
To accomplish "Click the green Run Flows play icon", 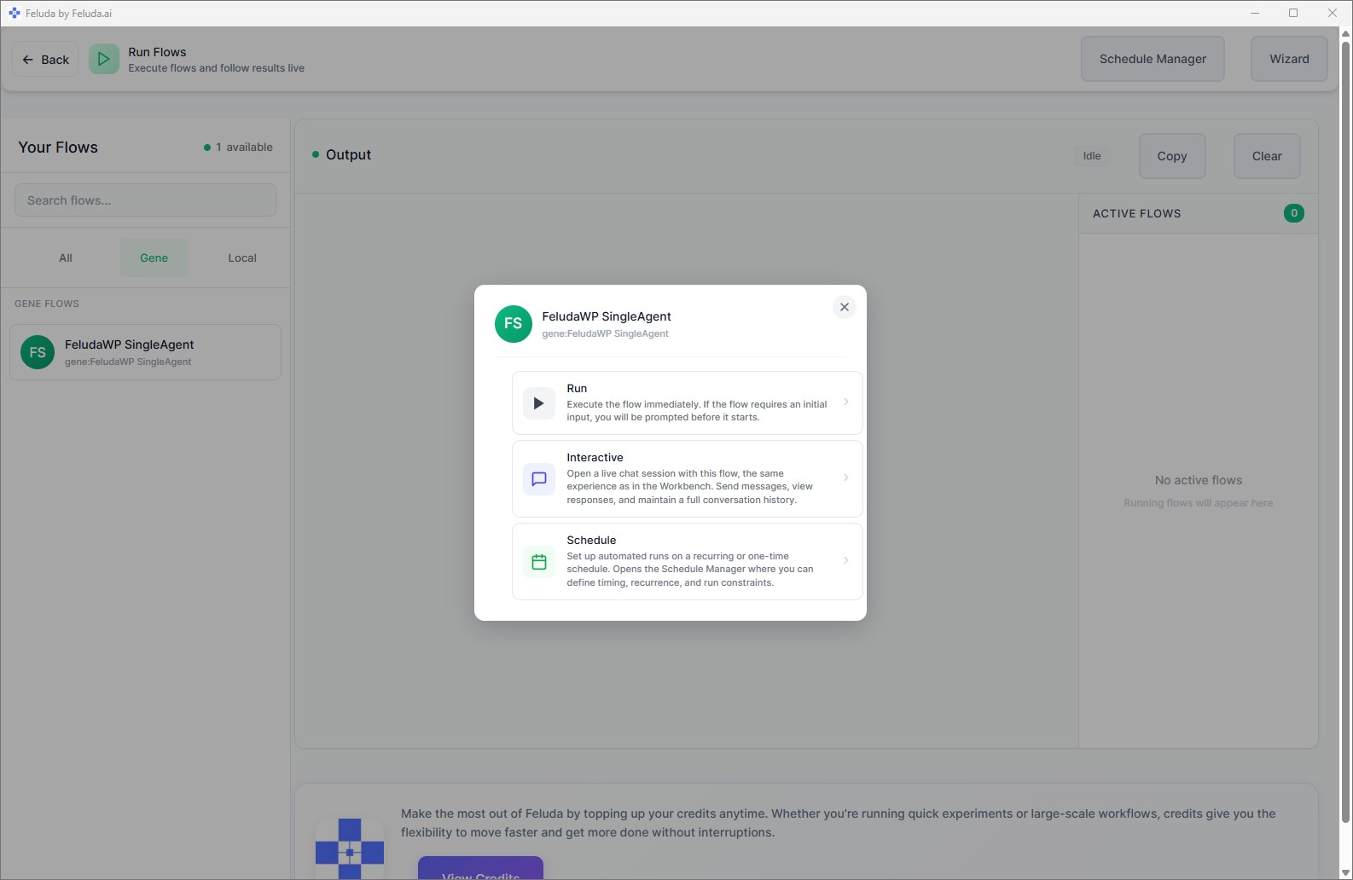I will tap(103, 60).
